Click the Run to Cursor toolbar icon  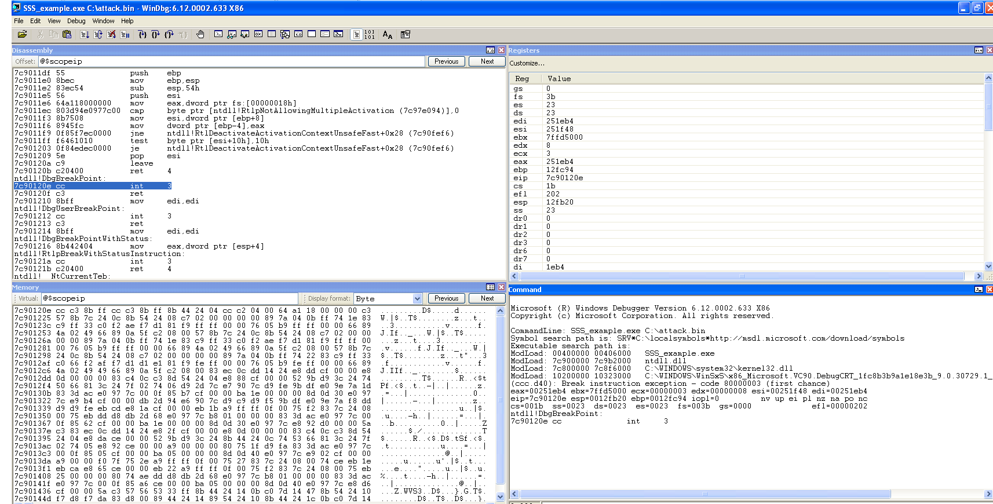[x=182, y=35]
